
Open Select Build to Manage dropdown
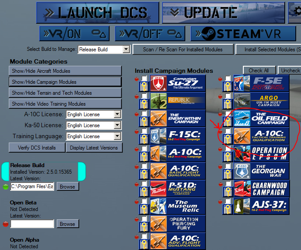tap(126, 50)
